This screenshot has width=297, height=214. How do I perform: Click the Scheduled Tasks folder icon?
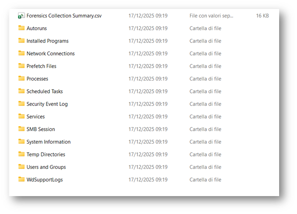click(21, 91)
